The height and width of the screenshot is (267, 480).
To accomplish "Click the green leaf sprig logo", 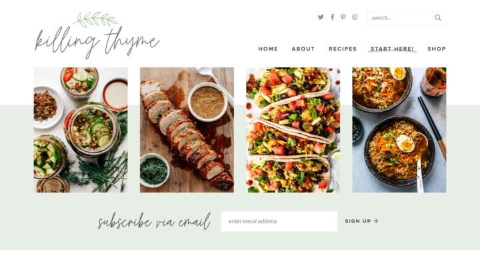I will point(95,19).
